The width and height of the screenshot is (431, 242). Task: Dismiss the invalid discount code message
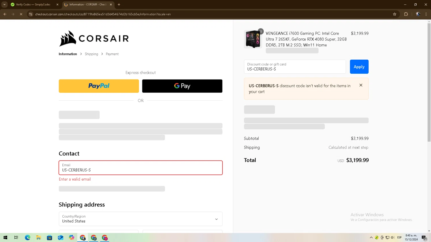tap(361, 85)
